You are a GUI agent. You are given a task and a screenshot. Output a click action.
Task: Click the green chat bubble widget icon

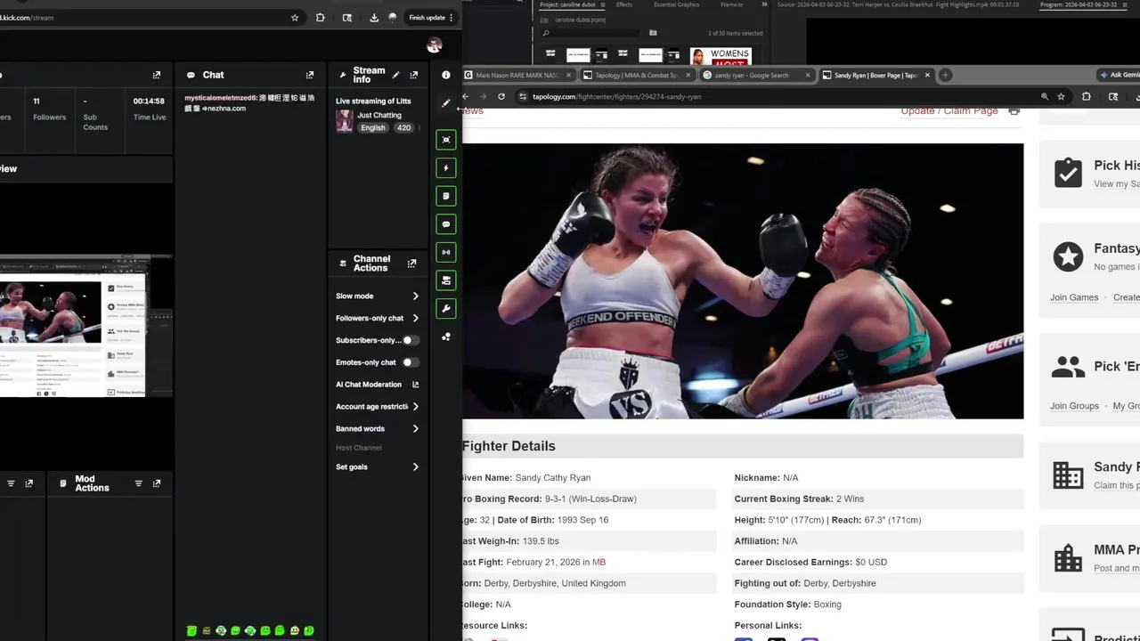[x=446, y=224]
